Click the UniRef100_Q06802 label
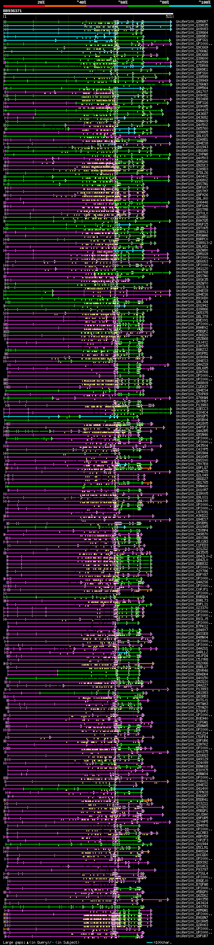Image resolution: width=214 pixels, height=945 pixels. (x=192, y=180)
